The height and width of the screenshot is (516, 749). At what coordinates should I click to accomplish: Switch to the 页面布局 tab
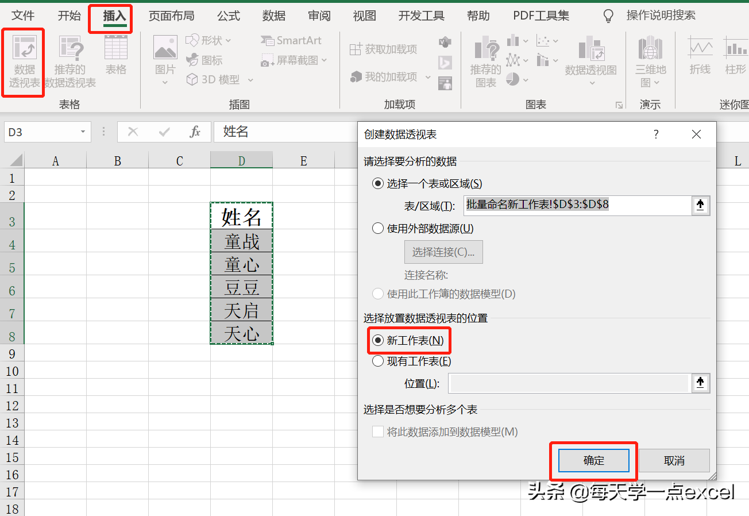coord(171,16)
